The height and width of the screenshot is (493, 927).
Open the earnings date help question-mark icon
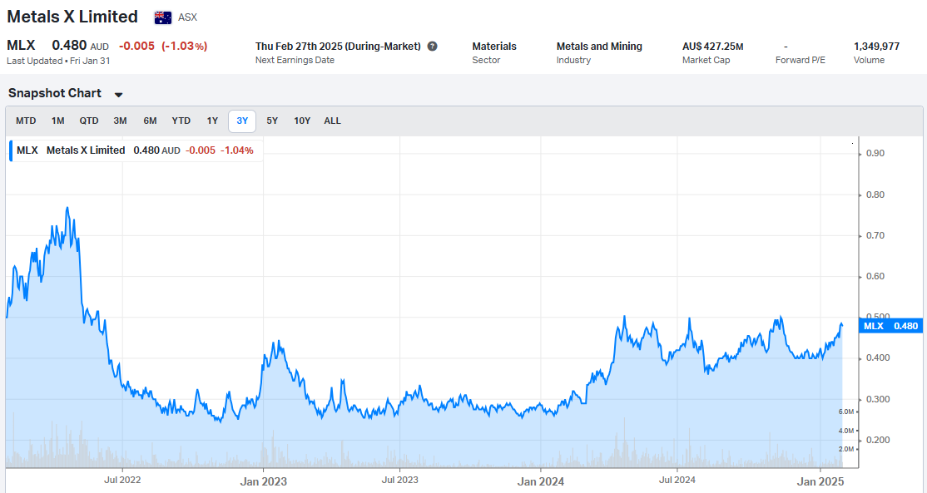[432, 46]
